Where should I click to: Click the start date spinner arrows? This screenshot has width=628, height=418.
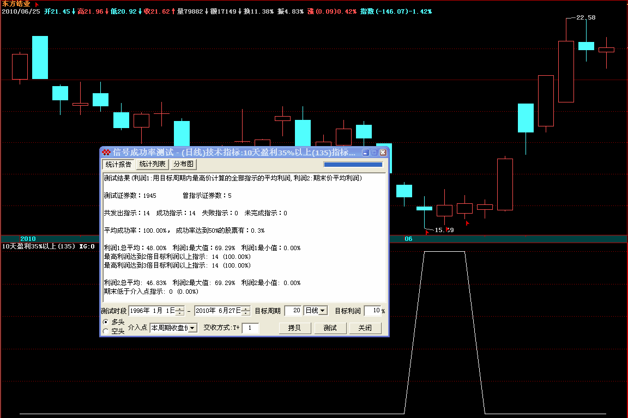point(180,311)
